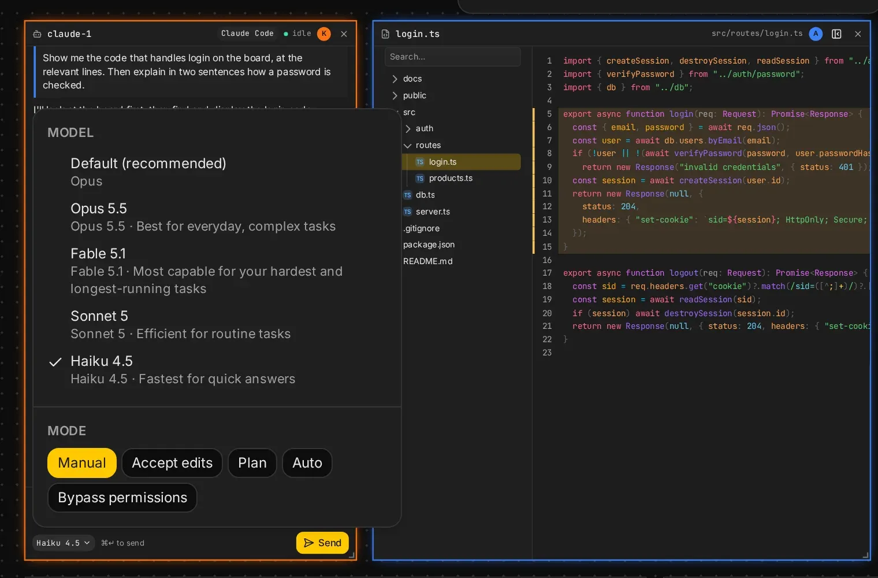Click the login.ts panel title
878x578 pixels.
click(x=418, y=34)
